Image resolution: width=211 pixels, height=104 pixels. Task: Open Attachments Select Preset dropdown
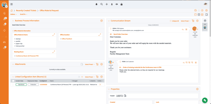[x=90, y=64]
